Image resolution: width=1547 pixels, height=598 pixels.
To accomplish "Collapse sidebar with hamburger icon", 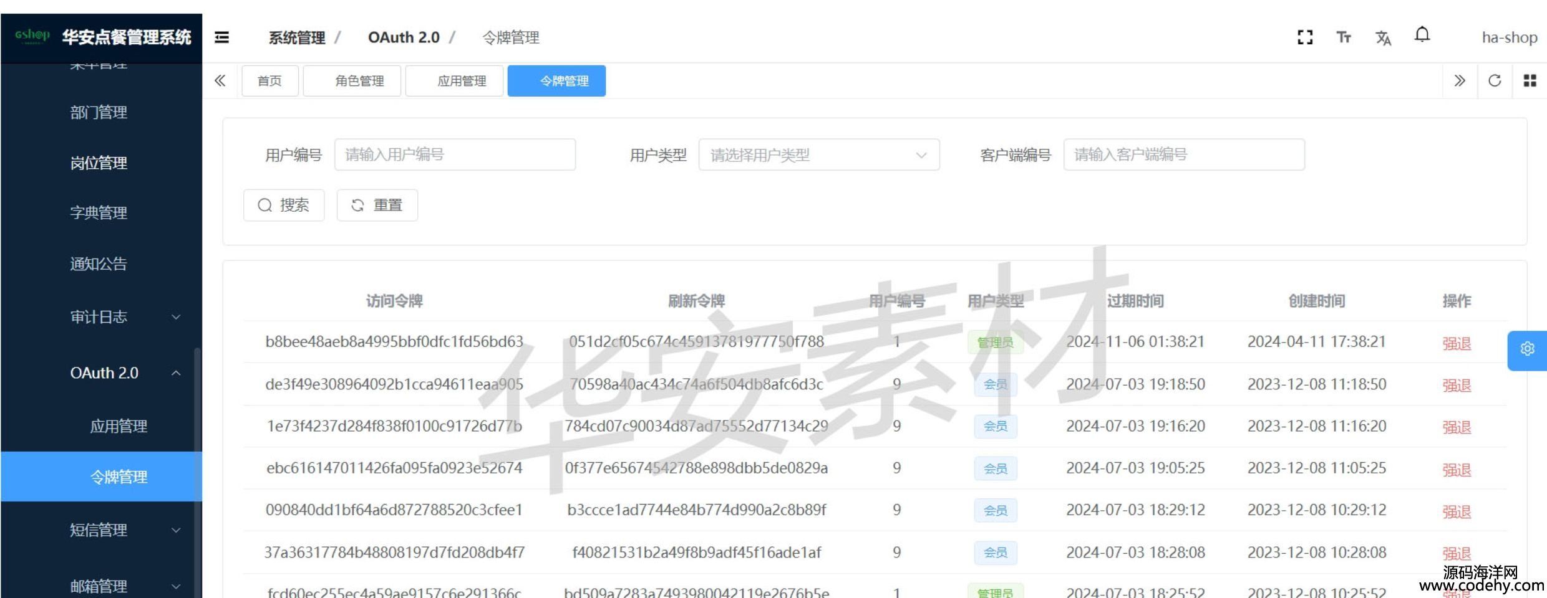I will click(221, 37).
